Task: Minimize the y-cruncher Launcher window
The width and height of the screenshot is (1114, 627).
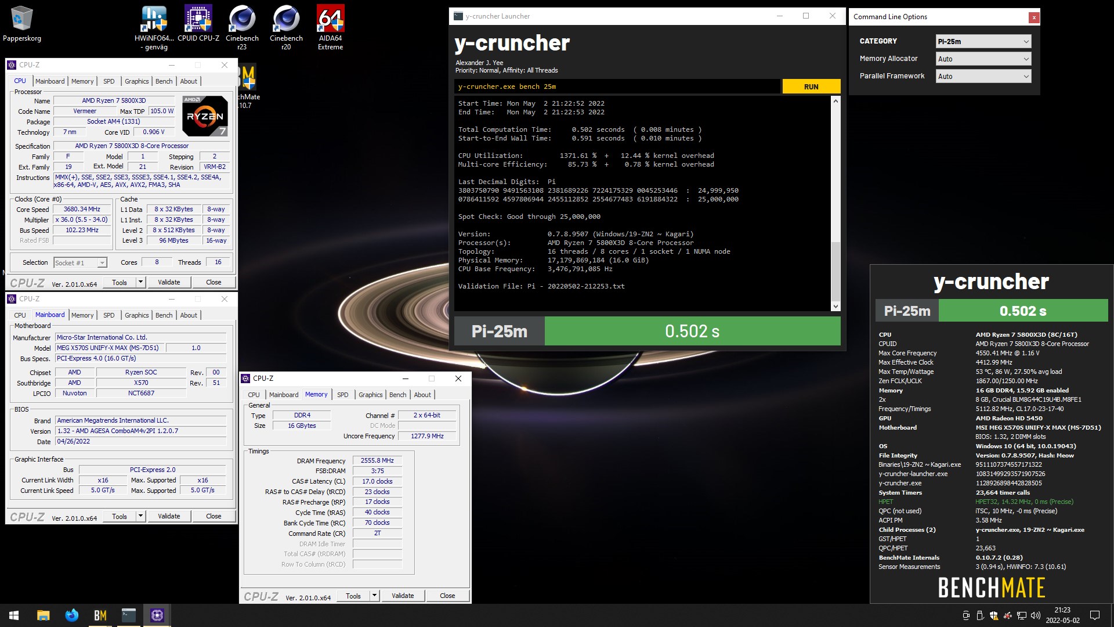Action: tap(779, 16)
